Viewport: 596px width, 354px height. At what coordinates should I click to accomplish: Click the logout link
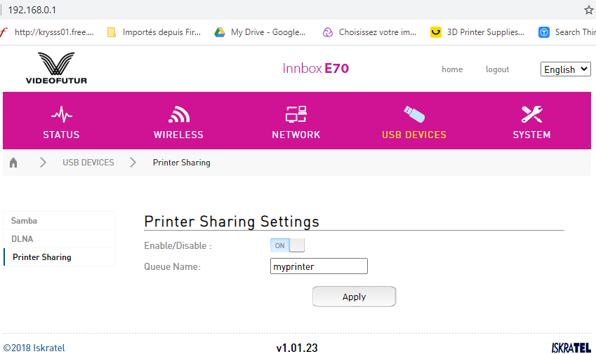click(x=497, y=69)
